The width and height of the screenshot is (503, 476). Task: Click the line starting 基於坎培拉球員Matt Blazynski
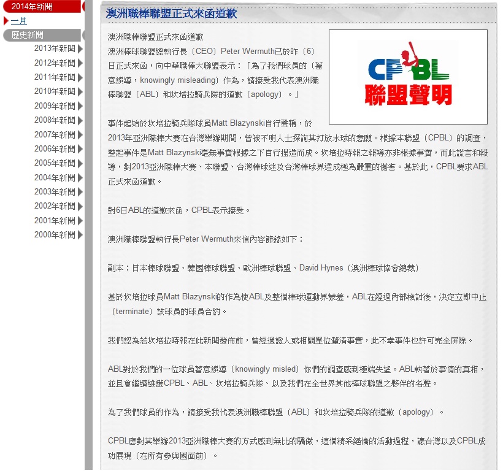pos(297,297)
